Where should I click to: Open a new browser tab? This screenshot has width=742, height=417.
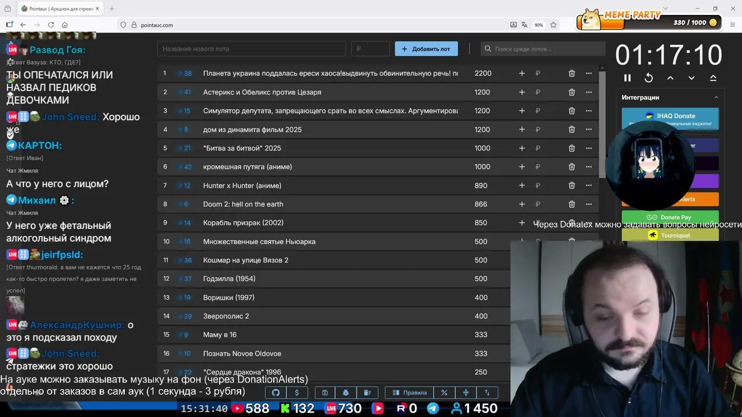(112, 9)
